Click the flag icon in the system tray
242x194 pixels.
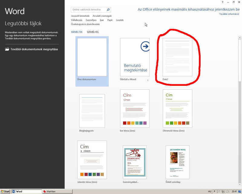click(218, 192)
